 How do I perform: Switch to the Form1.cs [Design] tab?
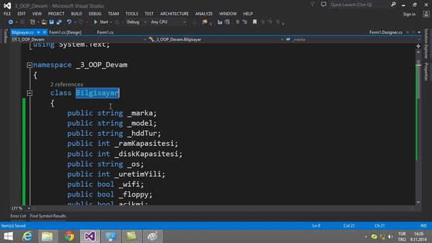(x=65, y=32)
